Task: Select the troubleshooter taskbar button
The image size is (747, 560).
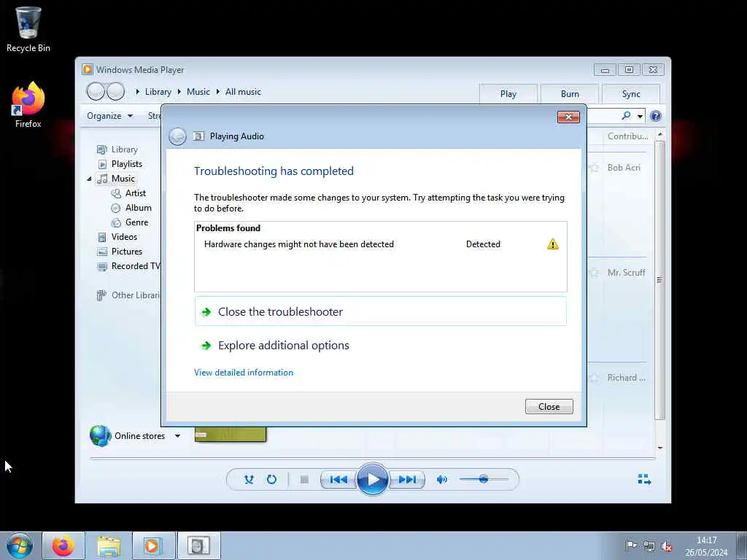Action: pos(198,545)
